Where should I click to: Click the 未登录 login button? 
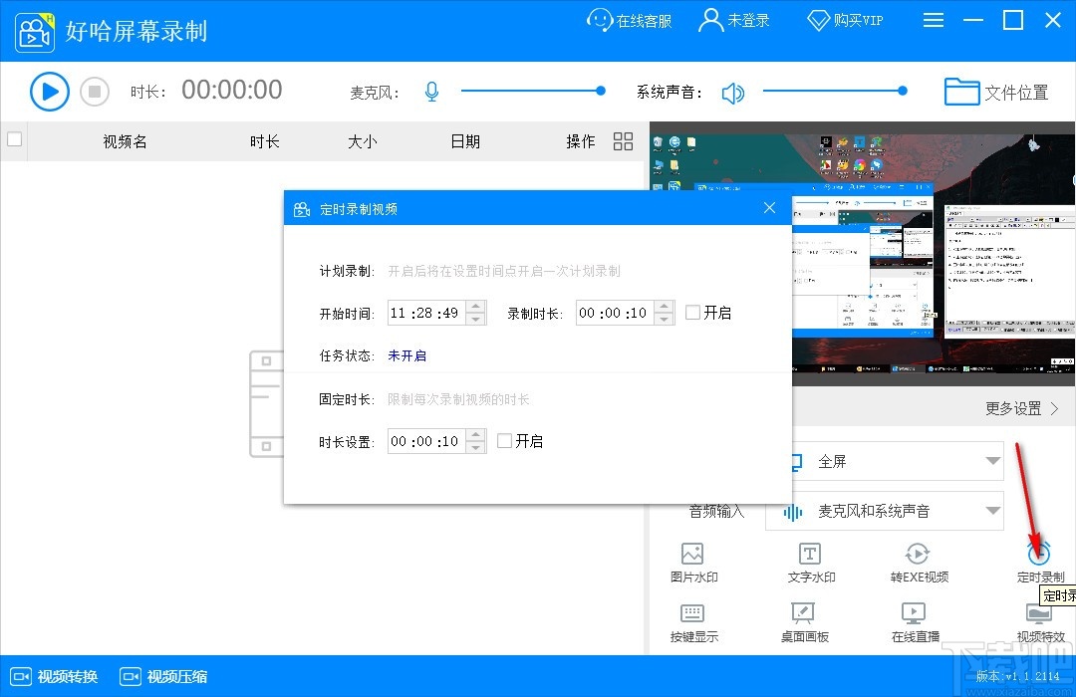(x=734, y=19)
